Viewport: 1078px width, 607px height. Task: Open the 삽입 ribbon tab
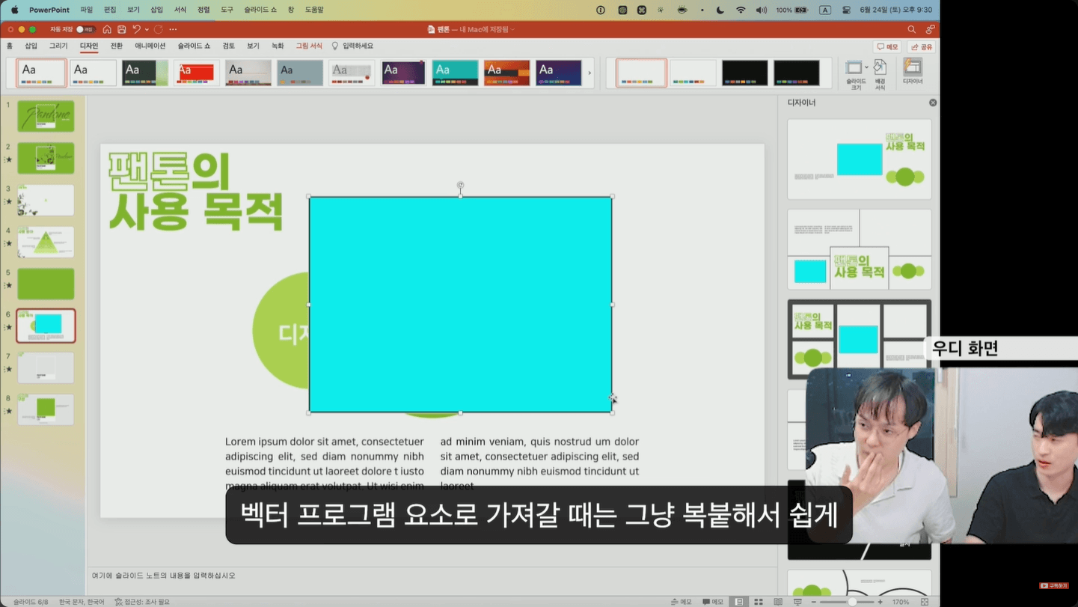coord(31,46)
